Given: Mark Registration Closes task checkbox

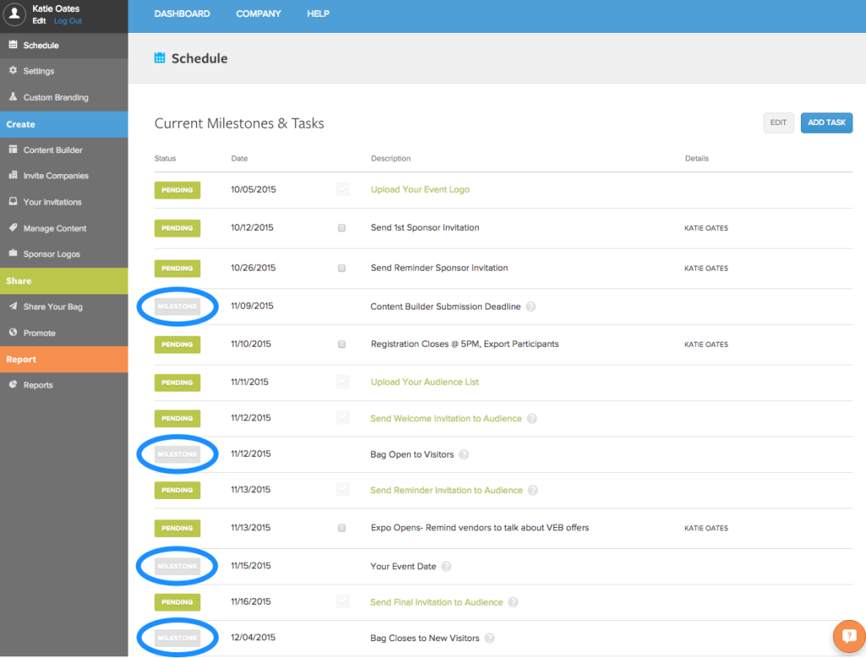Looking at the screenshot, I should (342, 344).
